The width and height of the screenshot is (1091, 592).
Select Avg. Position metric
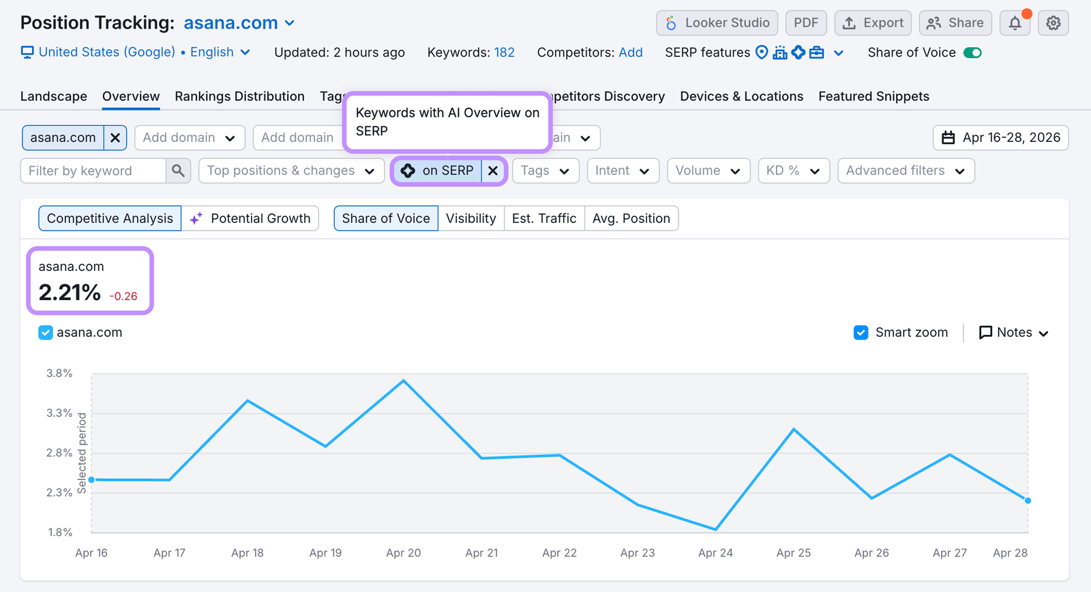click(x=631, y=218)
